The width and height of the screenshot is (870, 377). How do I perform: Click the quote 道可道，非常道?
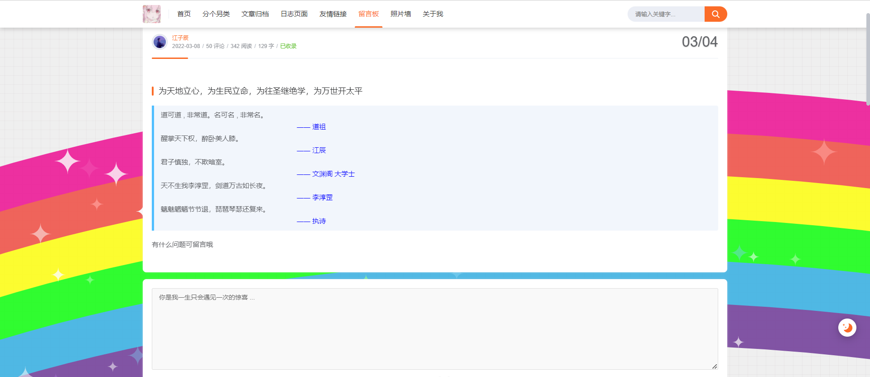point(213,115)
